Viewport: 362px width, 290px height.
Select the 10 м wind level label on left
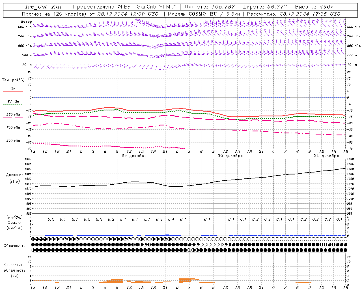click(27, 65)
